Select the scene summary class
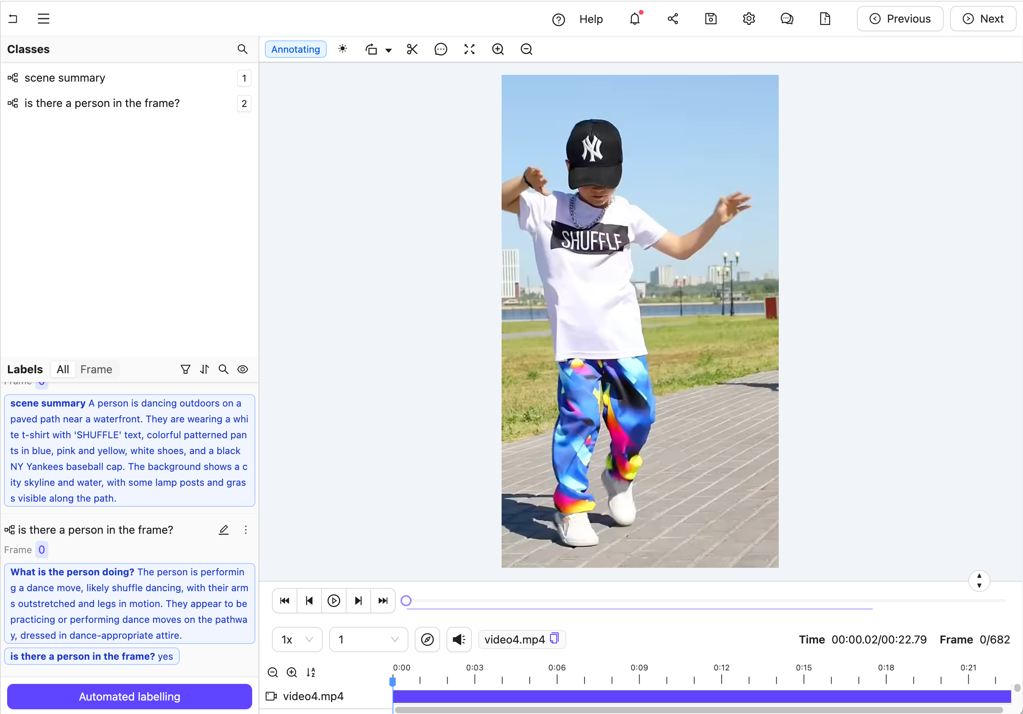1023x714 pixels. pos(129,78)
